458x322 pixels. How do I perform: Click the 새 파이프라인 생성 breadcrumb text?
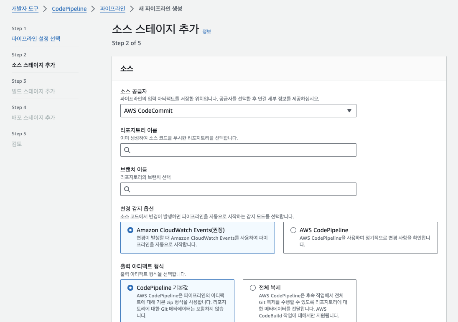160,9
